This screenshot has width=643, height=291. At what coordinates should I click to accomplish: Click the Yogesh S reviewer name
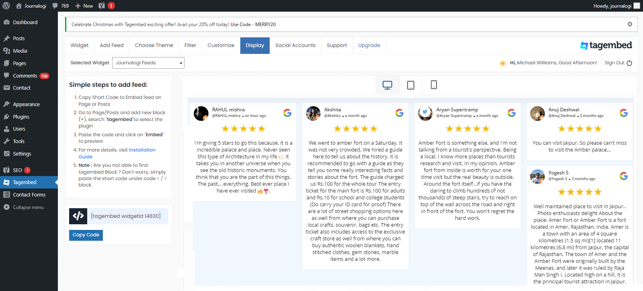(x=559, y=172)
